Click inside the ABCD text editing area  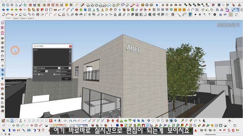pyautogui.click(x=51, y=57)
